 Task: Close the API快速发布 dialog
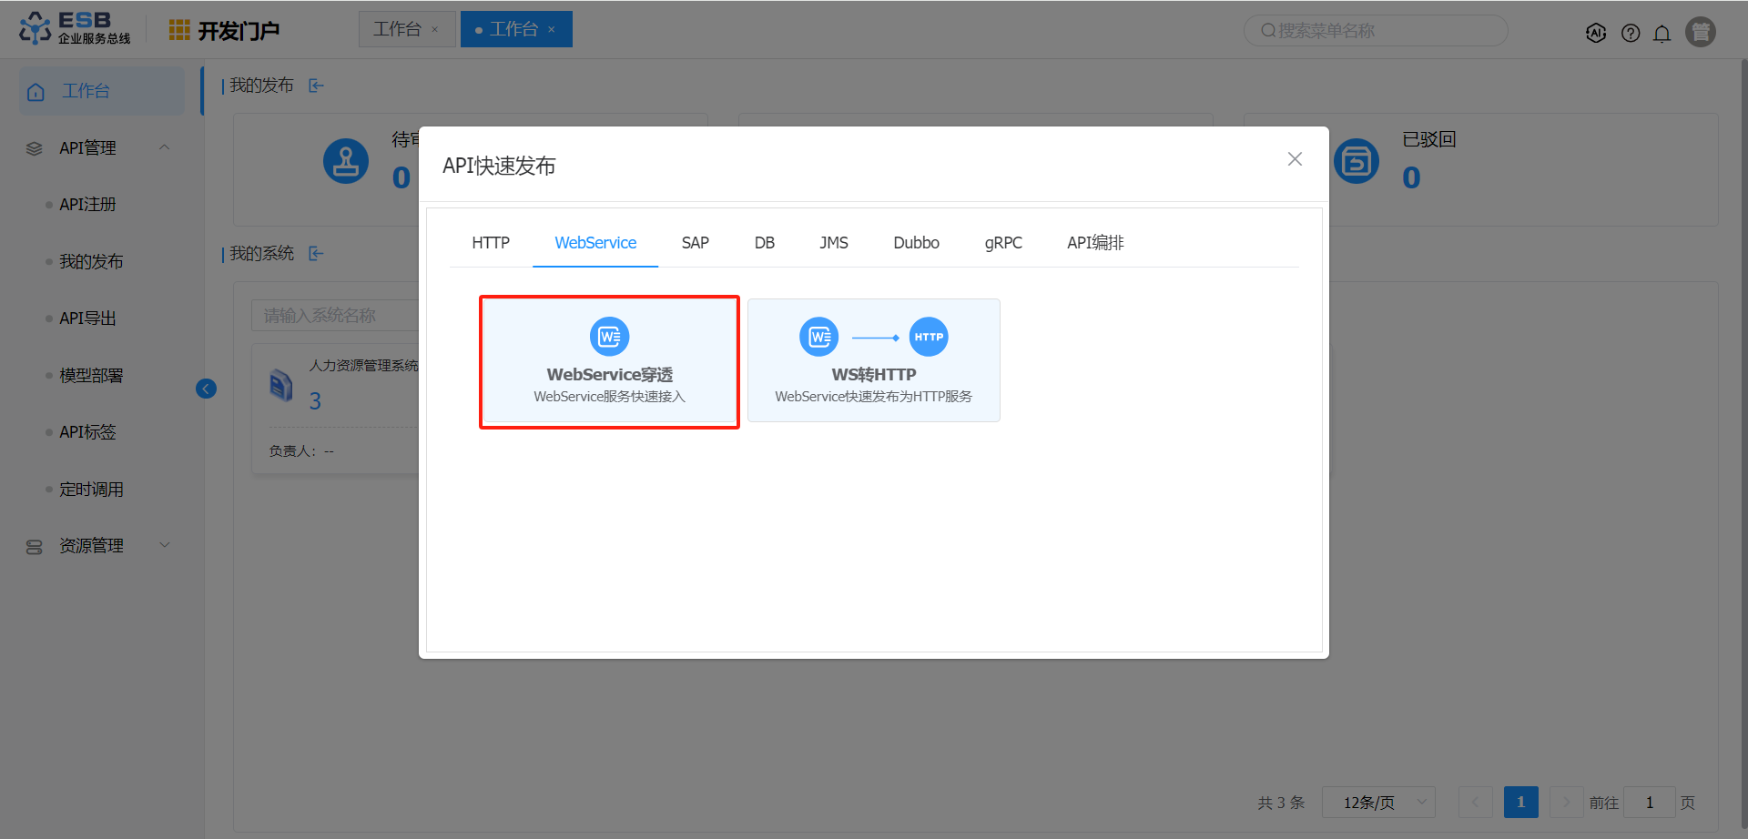coord(1295,159)
